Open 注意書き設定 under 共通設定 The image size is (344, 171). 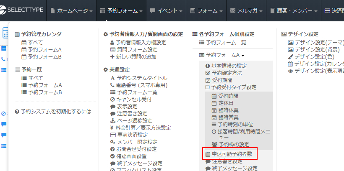pyautogui.click(x=128, y=113)
